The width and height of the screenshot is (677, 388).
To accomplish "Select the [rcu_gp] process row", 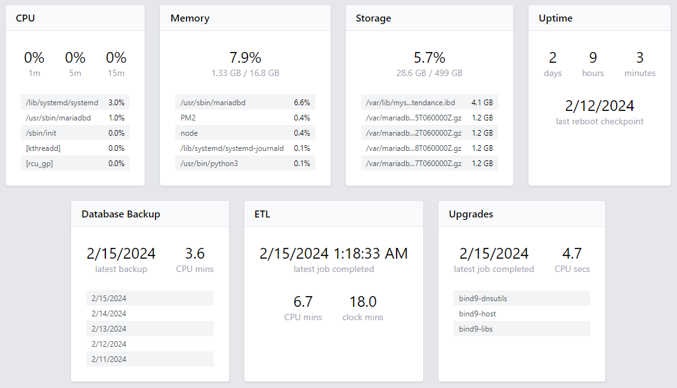I will coord(75,163).
